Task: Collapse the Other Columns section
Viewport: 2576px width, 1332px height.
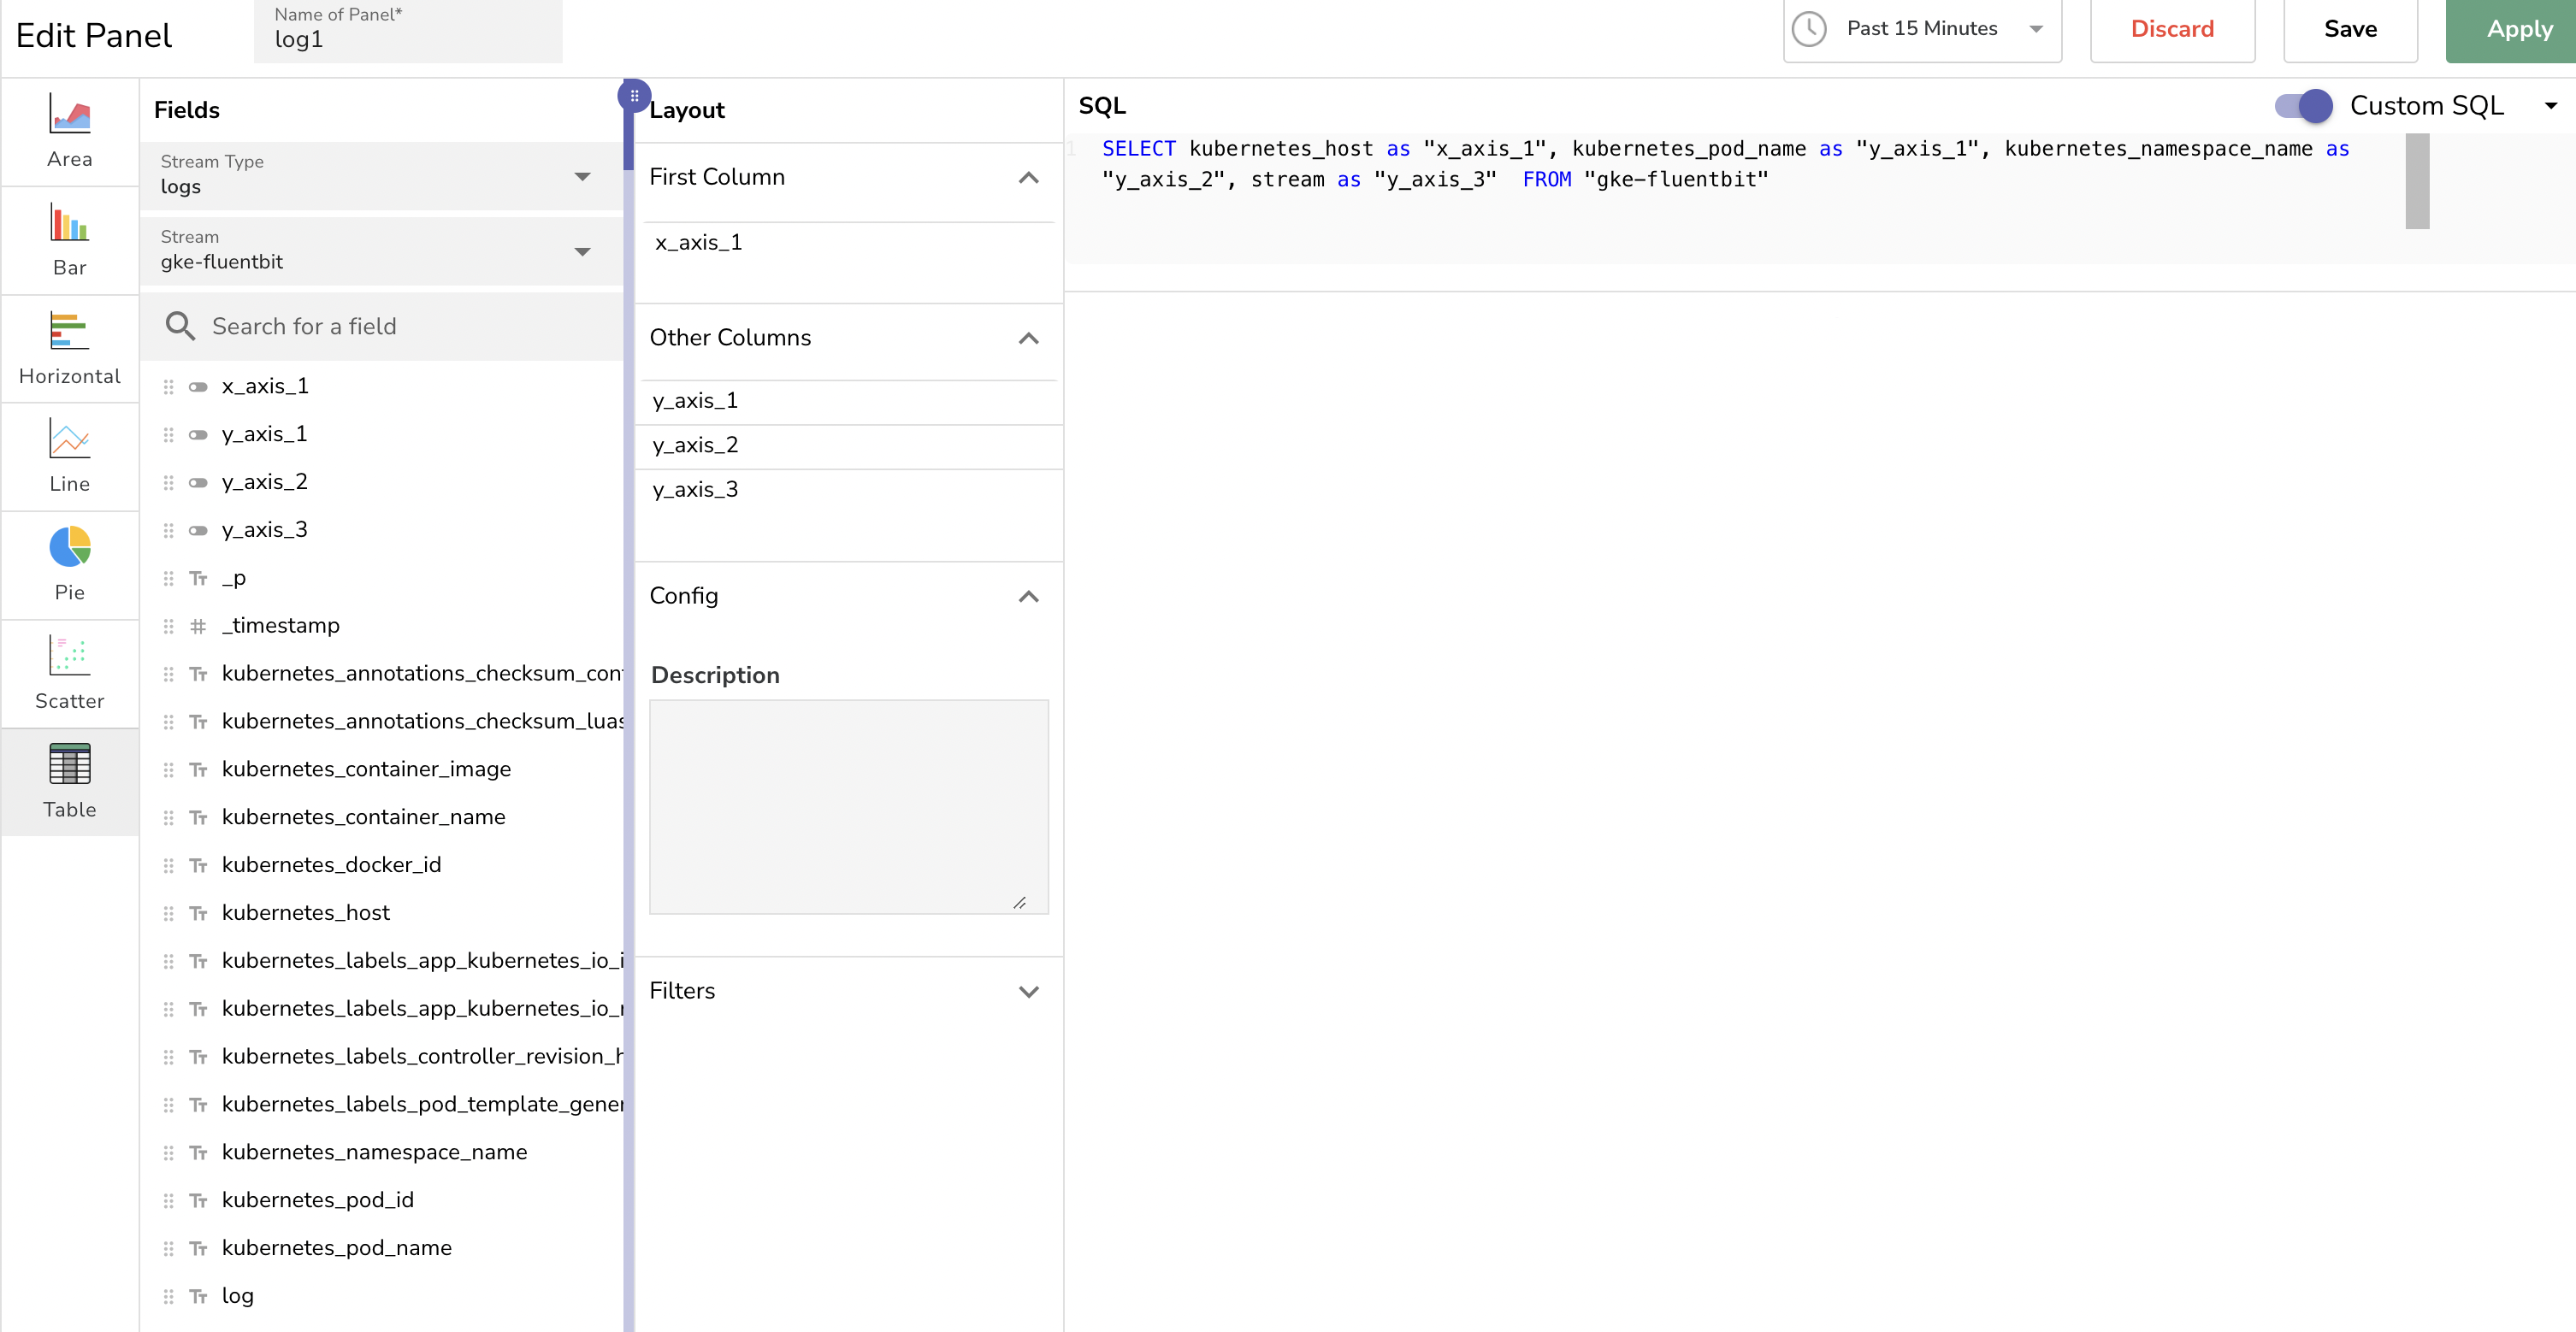Action: [1028, 339]
